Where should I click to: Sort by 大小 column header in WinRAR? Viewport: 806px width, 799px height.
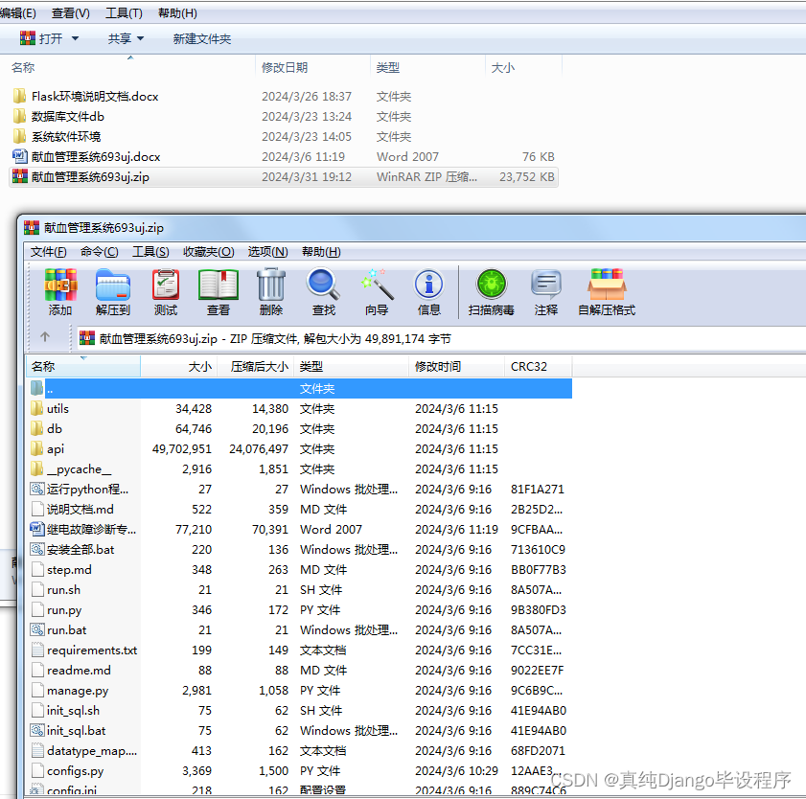(x=179, y=367)
